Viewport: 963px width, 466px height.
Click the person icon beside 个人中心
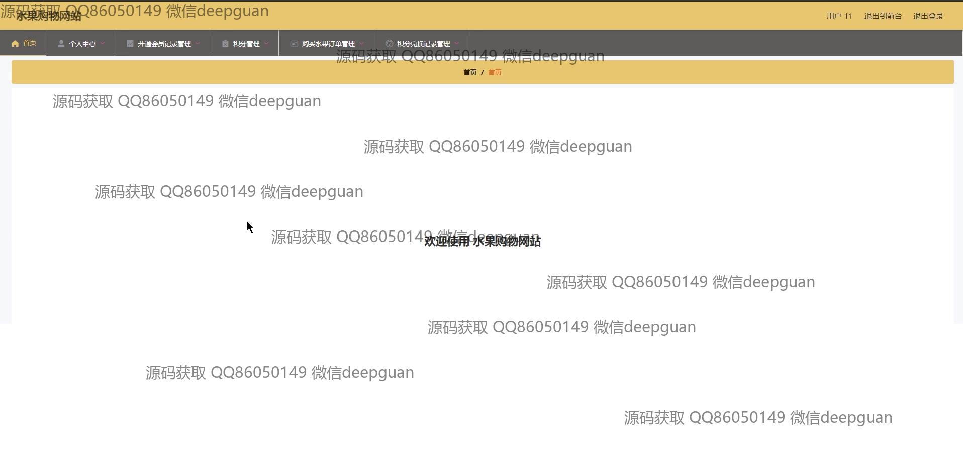click(61, 44)
